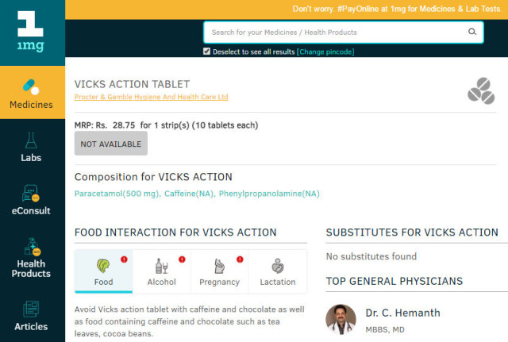Click Dr. C. Hemanth's profile photo
The width and height of the screenshot is (508, 342).
[341, 319]
